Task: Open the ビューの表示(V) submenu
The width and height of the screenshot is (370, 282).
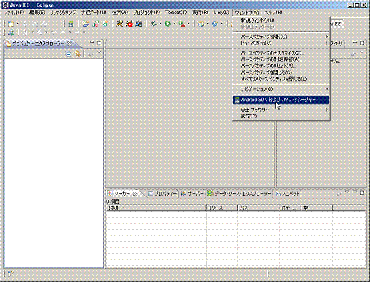Action: (x=281, y=43)
